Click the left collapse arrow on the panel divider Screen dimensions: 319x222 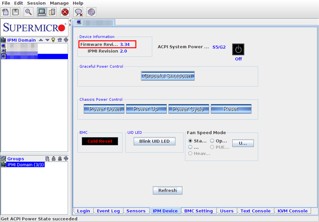[x=70, y=21]
